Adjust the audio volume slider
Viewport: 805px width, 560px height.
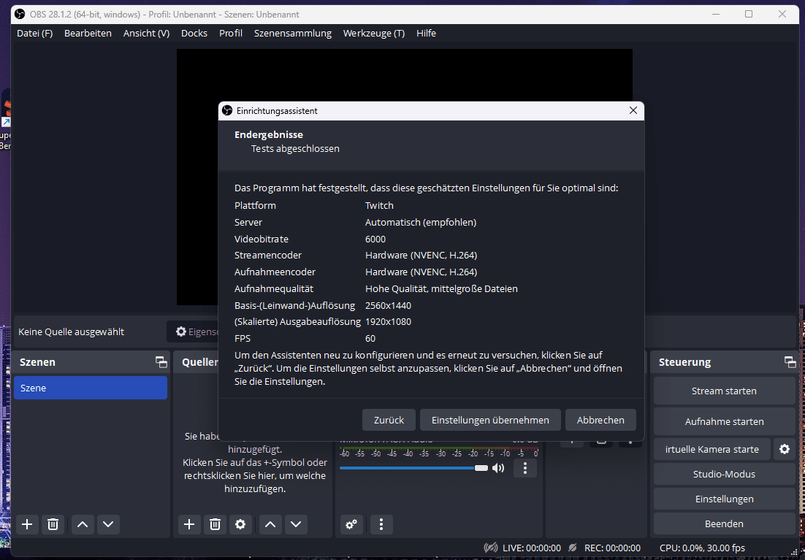(413, 468)
